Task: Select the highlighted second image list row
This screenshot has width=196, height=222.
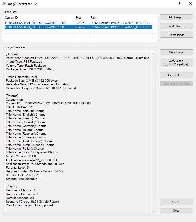Action: tap(78, 27)
